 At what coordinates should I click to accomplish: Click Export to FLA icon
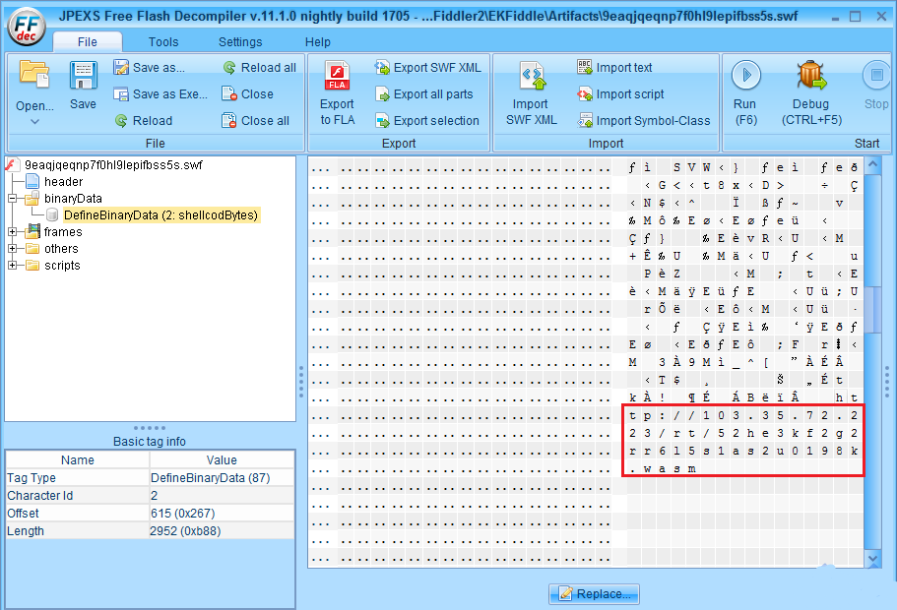337,76
